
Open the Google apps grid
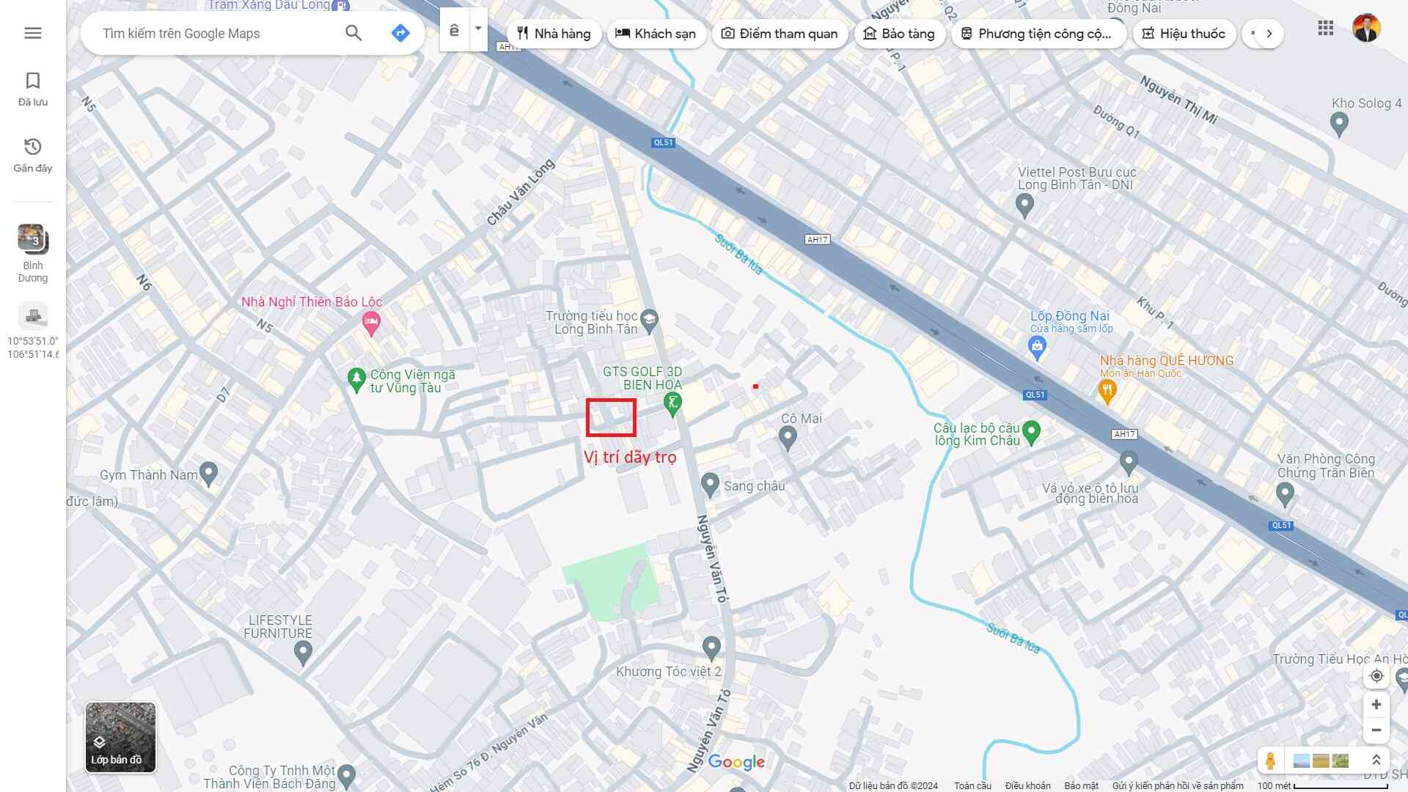[1325, 29]
